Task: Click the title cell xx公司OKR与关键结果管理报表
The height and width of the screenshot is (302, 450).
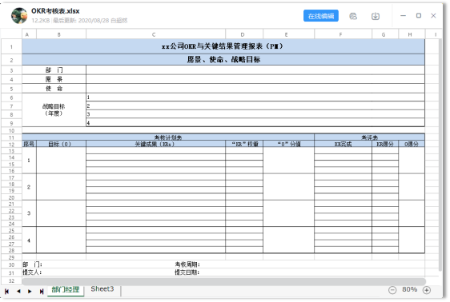Action: (223, 46)
